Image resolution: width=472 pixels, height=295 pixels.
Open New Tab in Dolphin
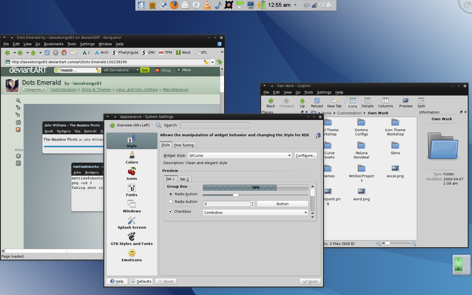click(x=334, y=103)
